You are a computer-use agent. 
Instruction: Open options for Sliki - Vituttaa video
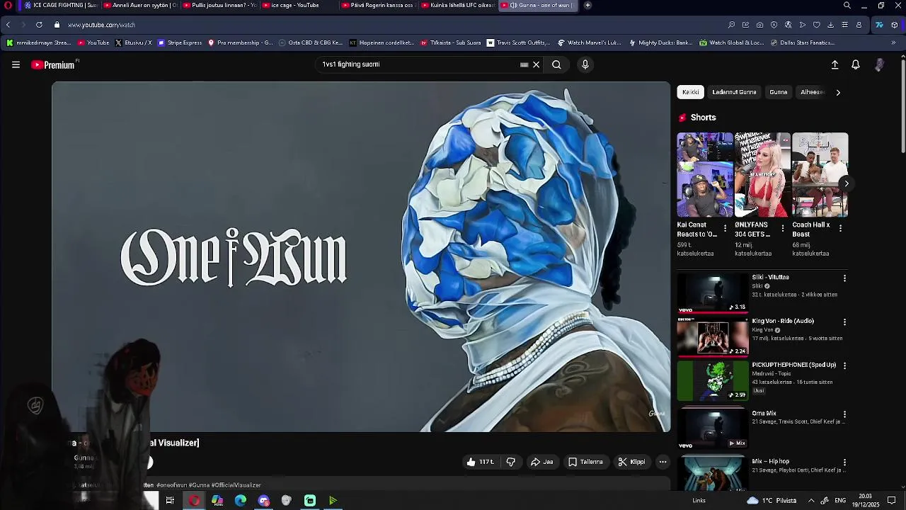coord(844,278)
